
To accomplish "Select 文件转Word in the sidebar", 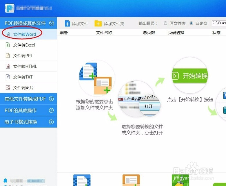I will [28, 34].
